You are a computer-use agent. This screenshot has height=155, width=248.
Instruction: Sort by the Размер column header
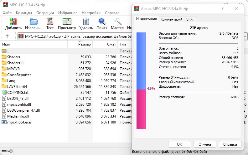[x=80, y=44]
